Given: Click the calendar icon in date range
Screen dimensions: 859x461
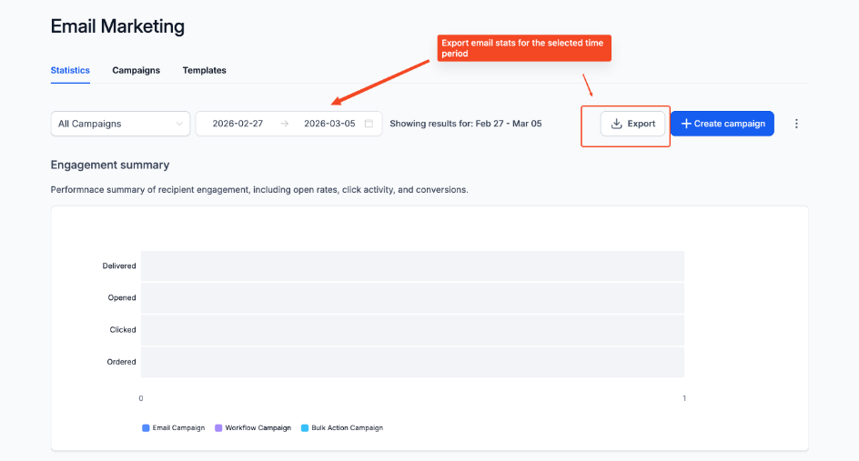Looking at the screenshot, I should 369,124.
